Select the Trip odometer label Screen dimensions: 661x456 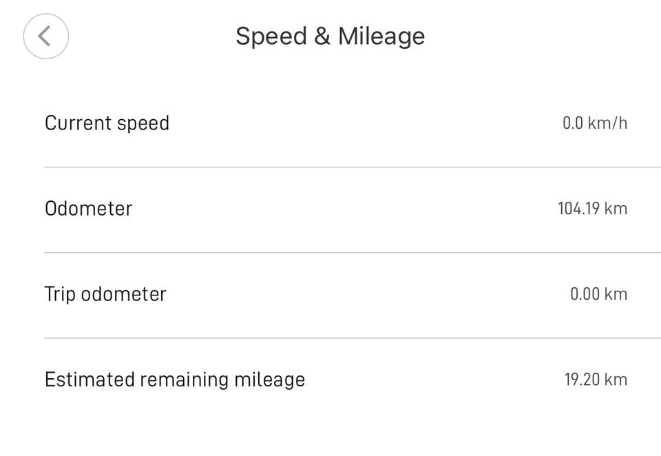[x=105, y=294]
